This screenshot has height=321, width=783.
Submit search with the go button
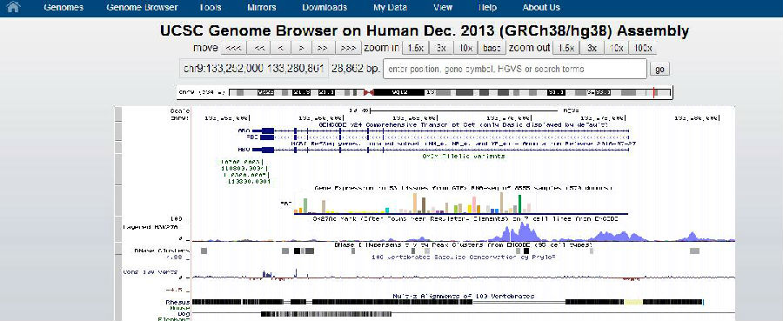[x=659, y=70]
